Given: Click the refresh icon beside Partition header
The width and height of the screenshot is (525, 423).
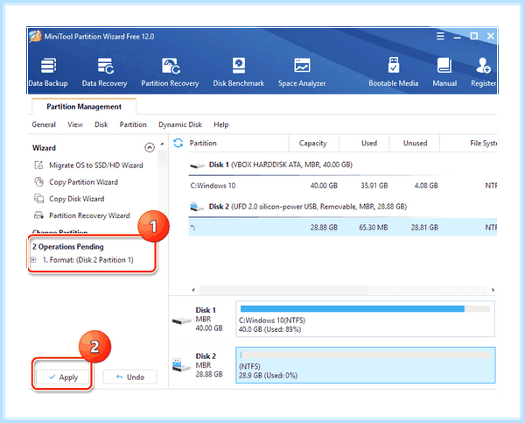Looking at the screenshot, I should 178,143.
